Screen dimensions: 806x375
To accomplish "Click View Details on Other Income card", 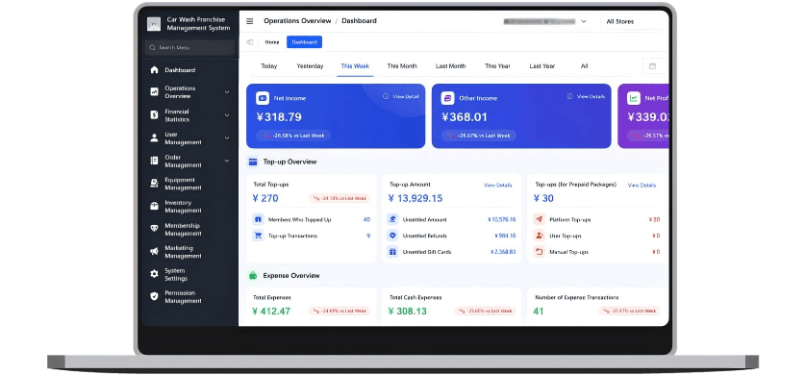I will [x=586, y=96].
